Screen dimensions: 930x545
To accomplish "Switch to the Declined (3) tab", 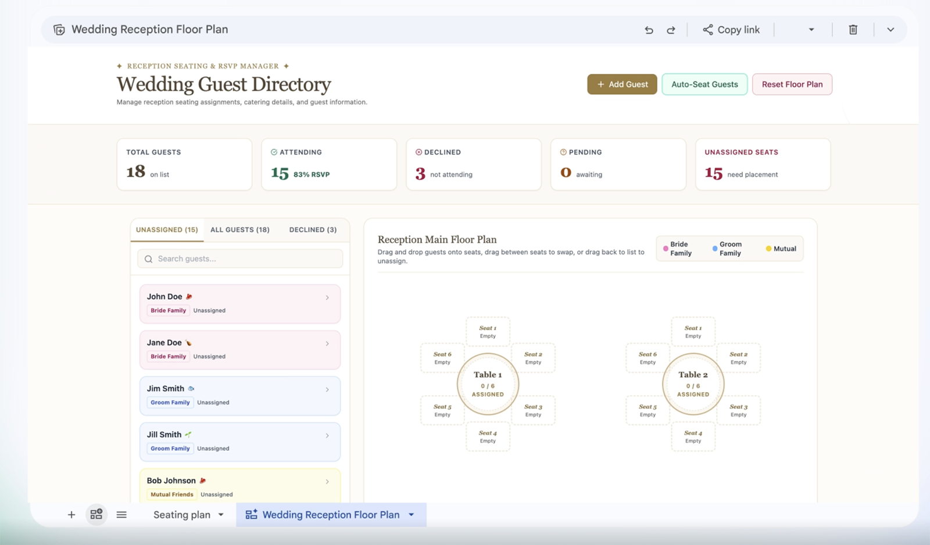I will tap(313, 230).
